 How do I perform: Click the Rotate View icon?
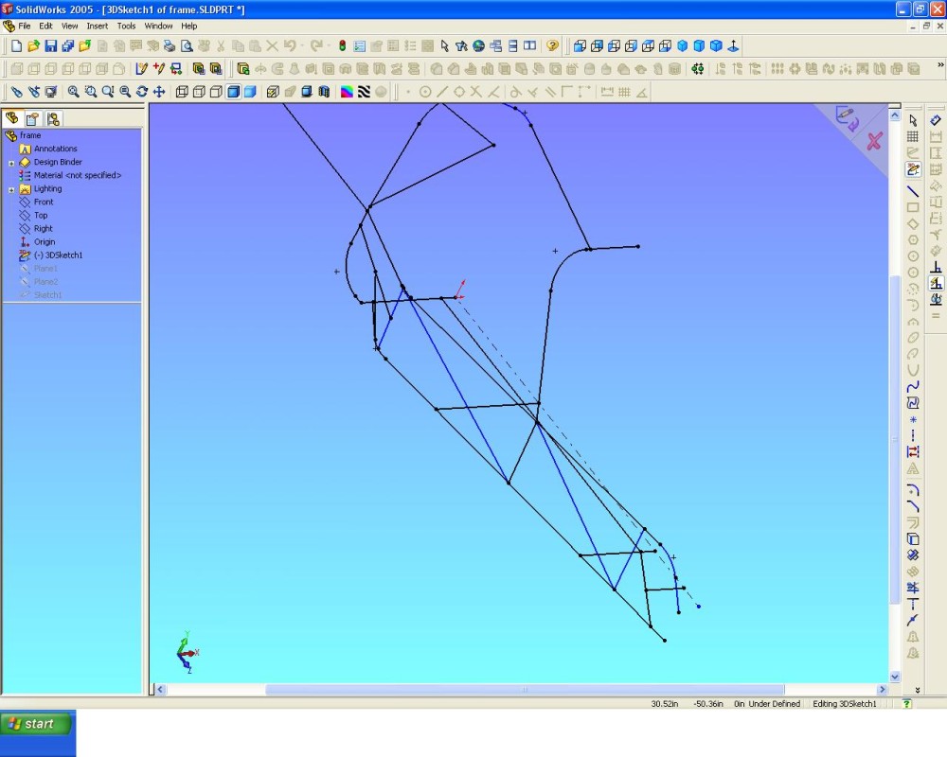point(141,92)
